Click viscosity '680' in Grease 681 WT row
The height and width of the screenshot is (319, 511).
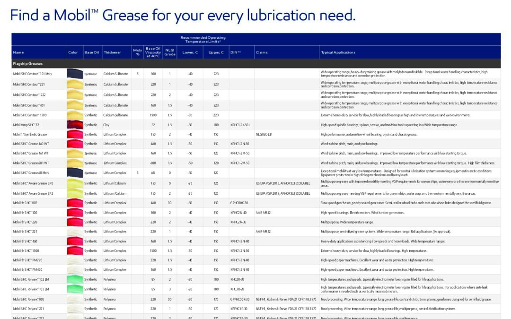(153, 163)
